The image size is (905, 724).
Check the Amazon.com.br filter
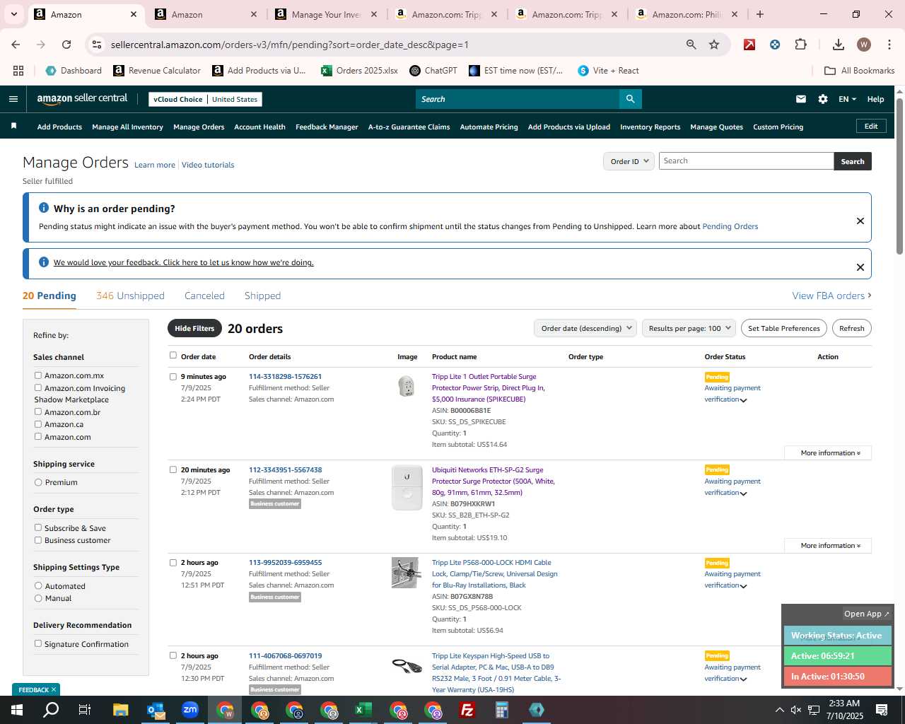pos(38,411)
